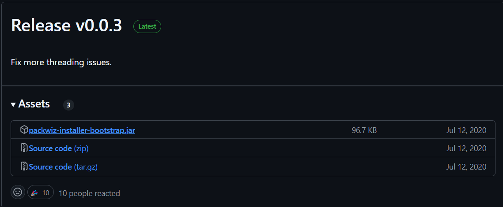Click the date on the Source code (tar.gz) row

(x=466, y=167)
